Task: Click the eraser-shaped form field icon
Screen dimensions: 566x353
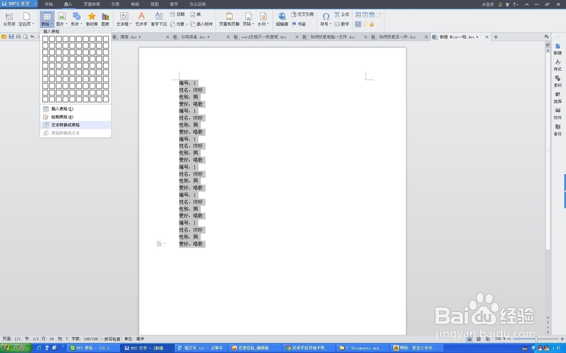Action: (x=365, y=24)
